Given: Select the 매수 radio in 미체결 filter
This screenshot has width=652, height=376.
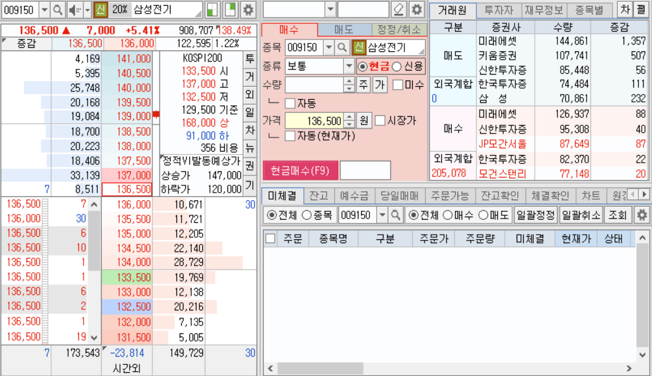Looking at the screenshot, I should coord(447,215).
